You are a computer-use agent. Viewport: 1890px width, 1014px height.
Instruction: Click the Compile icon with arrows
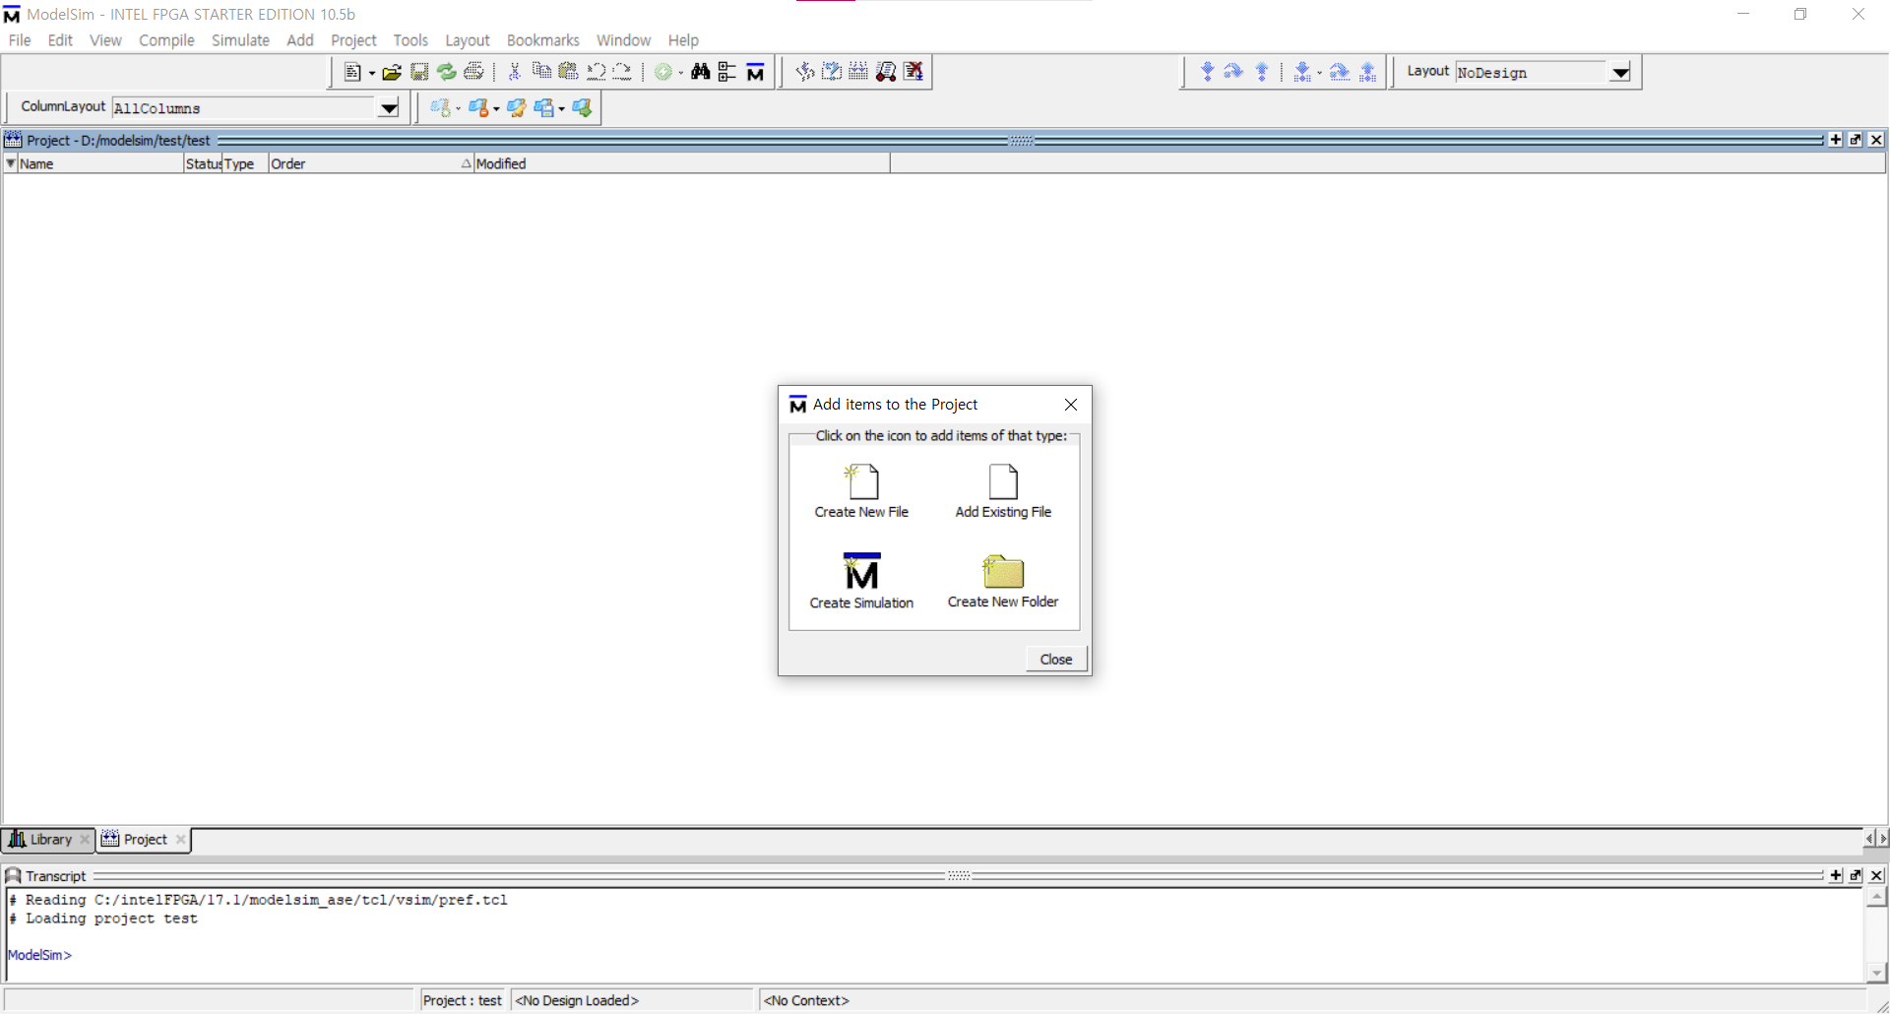click(x=805, y=71)
